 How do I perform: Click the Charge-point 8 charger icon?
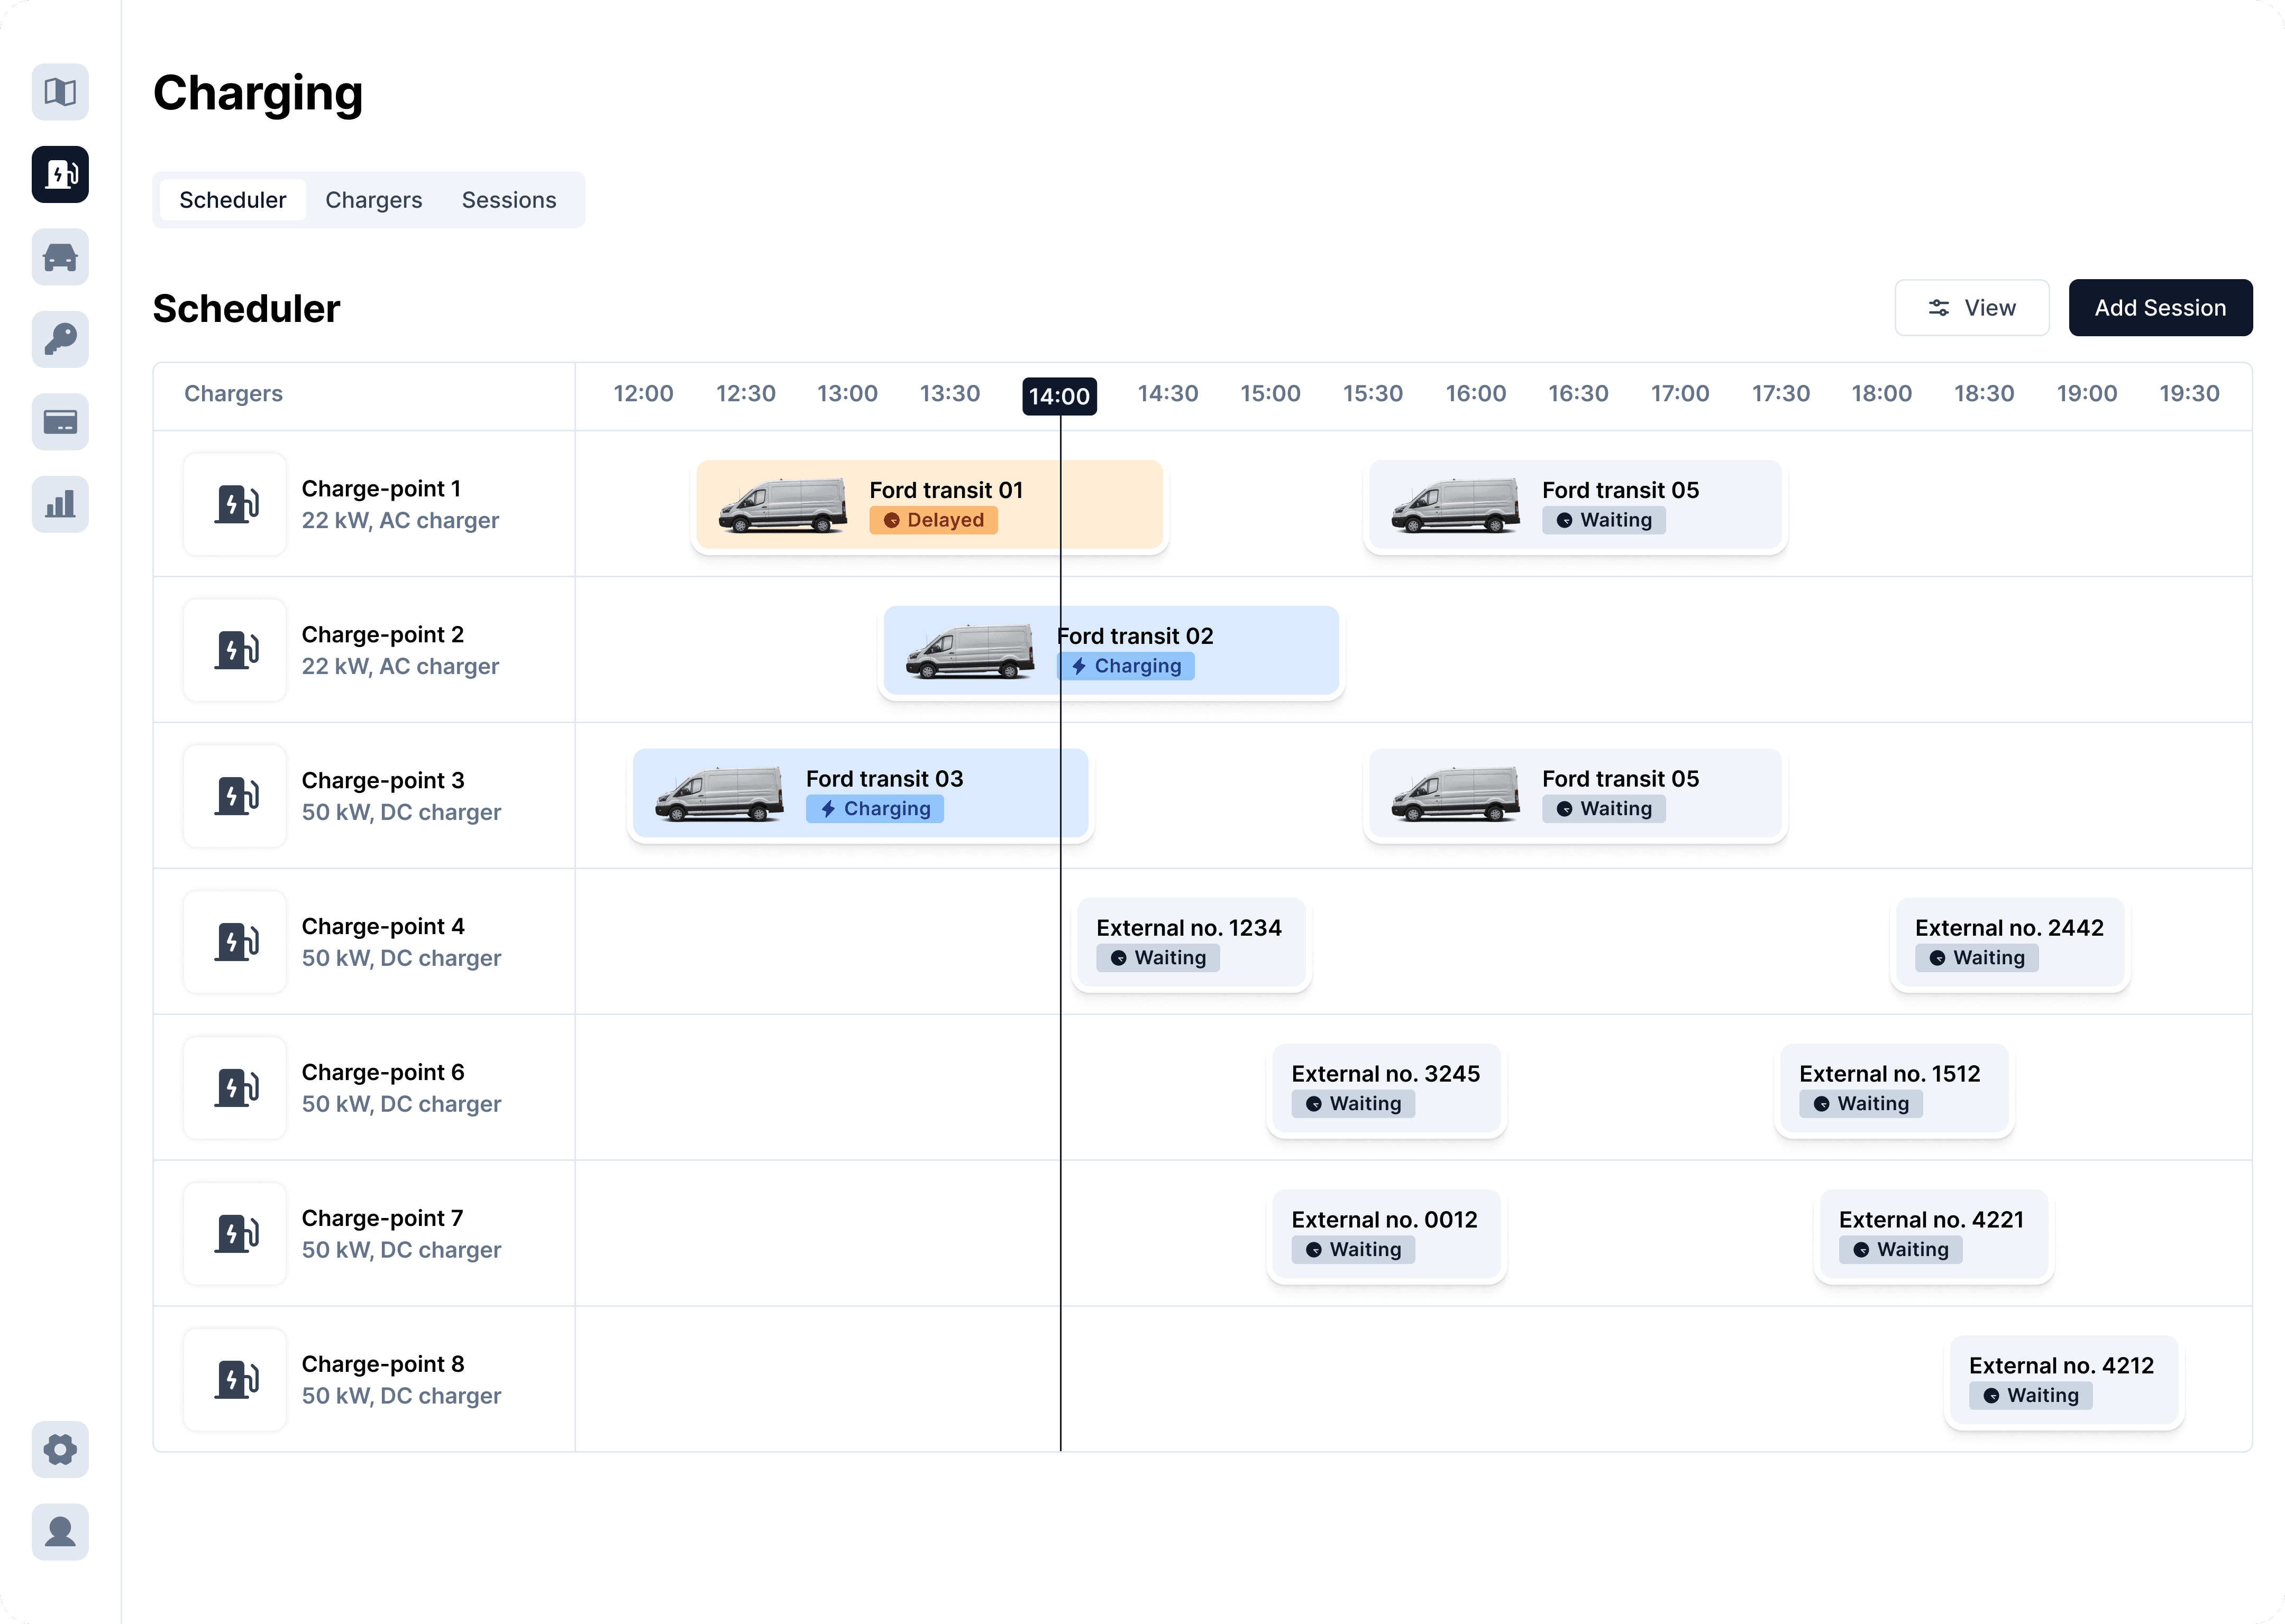click(235, 1379)
